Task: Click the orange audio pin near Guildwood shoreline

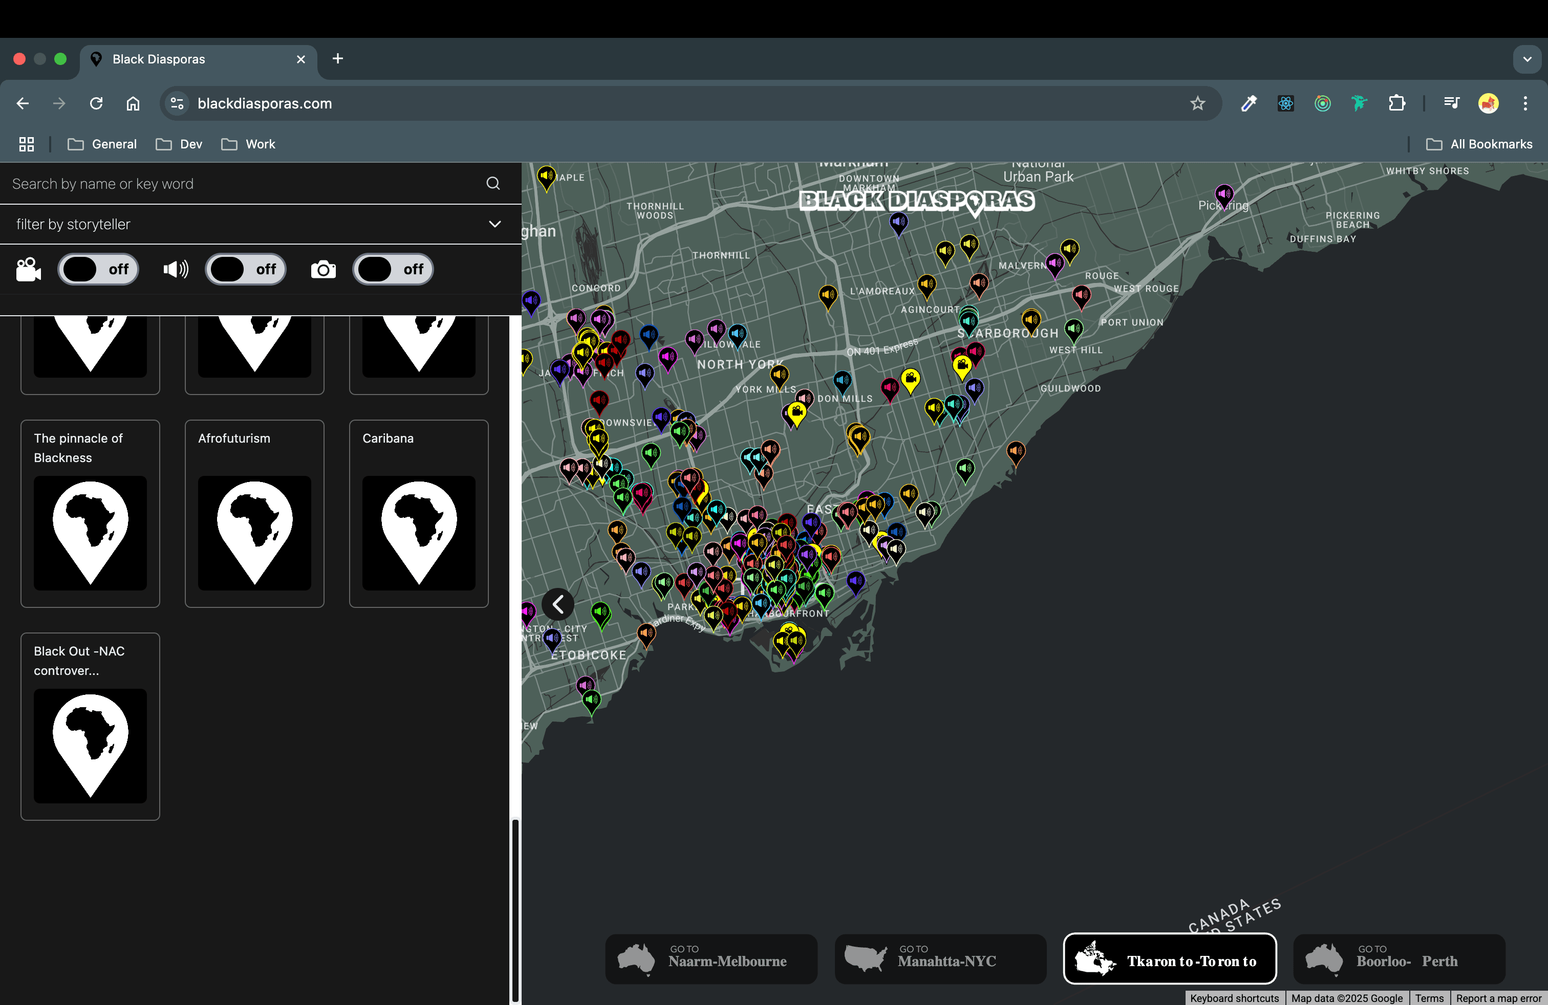Action: click(1015, 452)
